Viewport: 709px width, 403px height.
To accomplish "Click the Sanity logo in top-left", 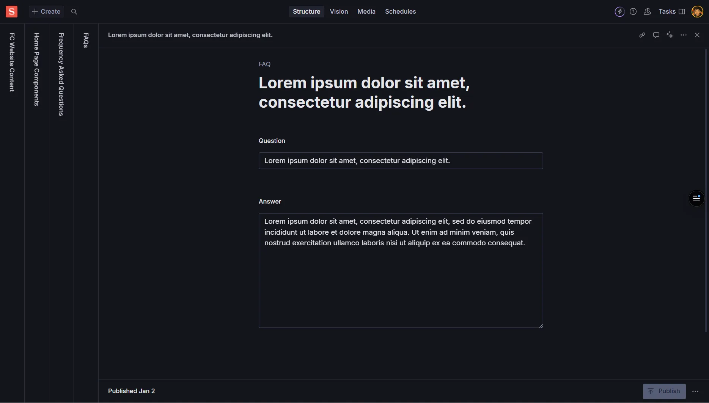I will (11, 12).
